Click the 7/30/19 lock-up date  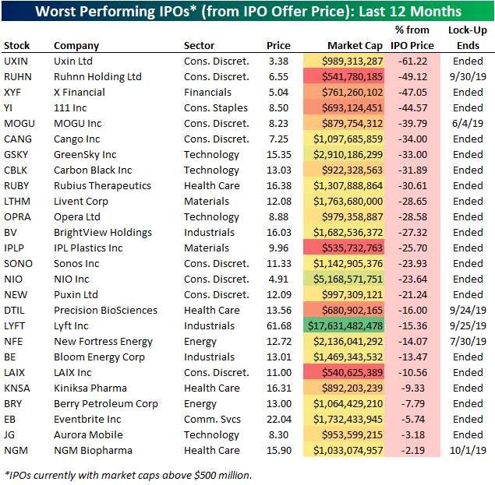coord(468,342)
